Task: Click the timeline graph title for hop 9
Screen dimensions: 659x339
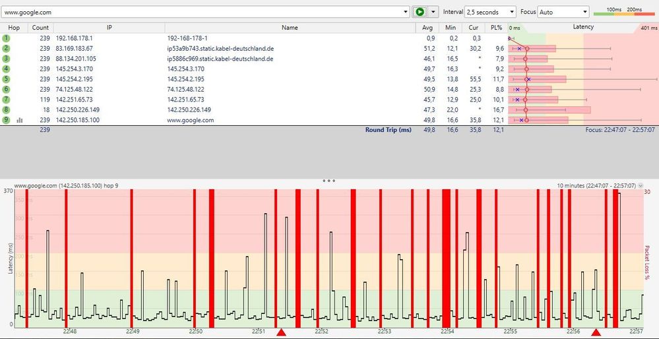Action: point(66,185)
